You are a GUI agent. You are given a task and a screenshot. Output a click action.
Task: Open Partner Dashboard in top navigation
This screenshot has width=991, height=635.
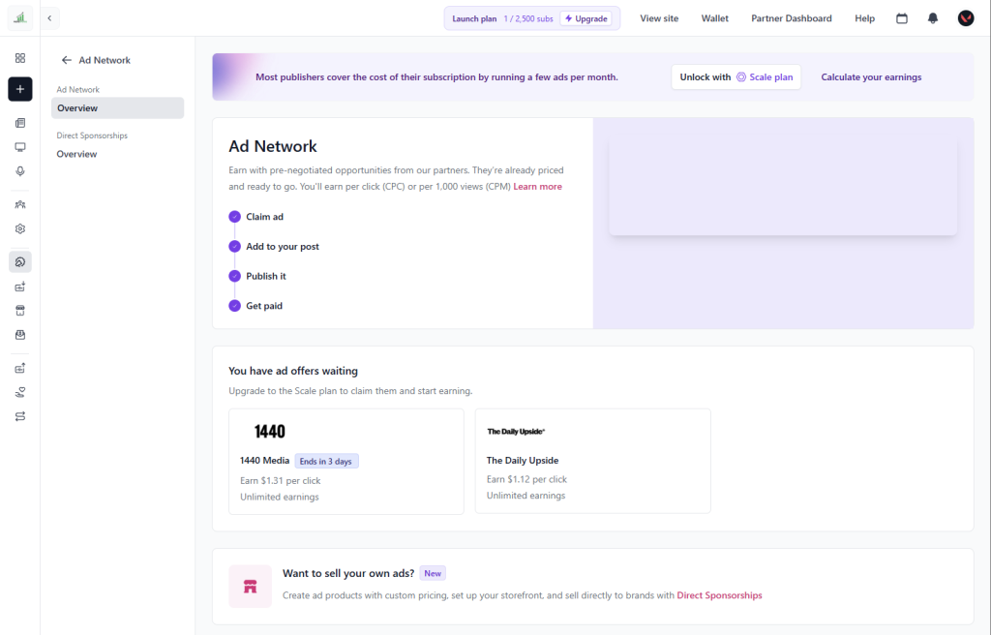click(792, 18)
